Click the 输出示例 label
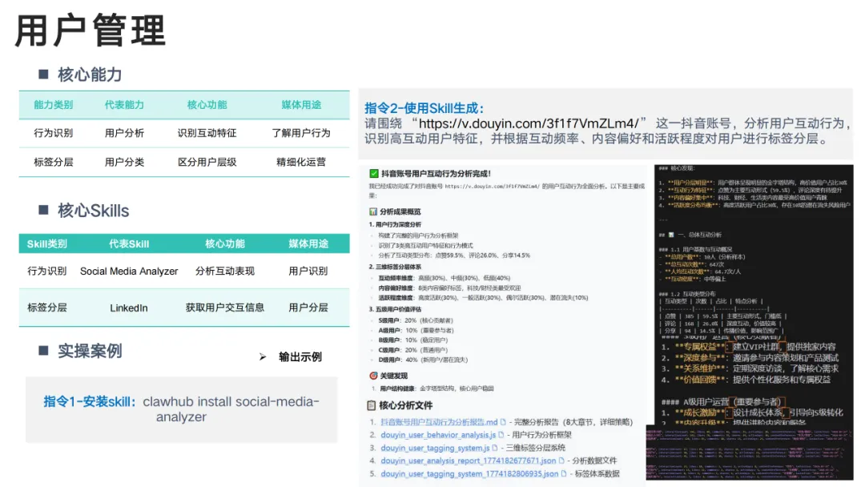 tap(300, 356)
